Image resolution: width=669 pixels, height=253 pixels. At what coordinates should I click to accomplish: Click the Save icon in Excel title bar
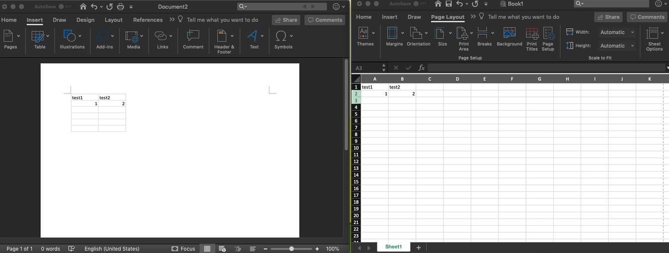tap(449, 4)
